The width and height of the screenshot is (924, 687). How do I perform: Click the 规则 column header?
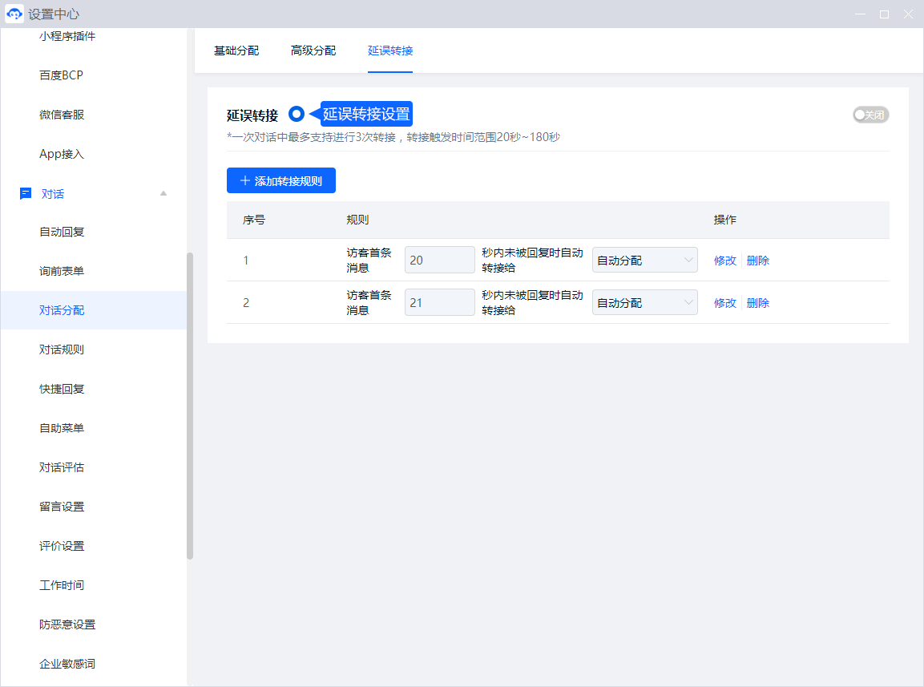(357, 220)
